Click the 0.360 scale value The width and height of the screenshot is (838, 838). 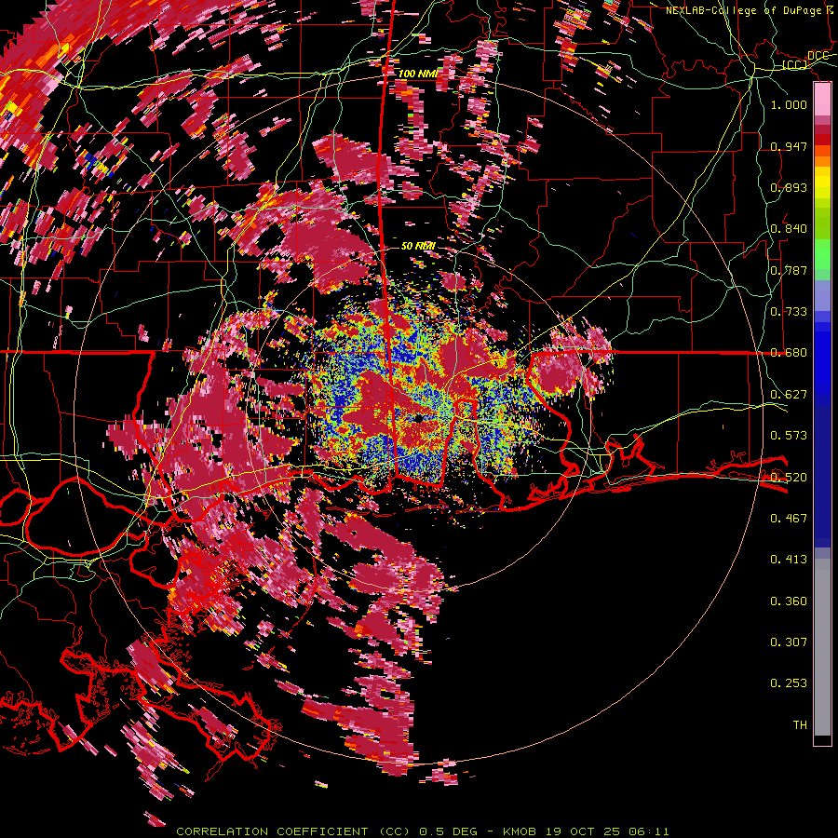[x=789, y=601]
